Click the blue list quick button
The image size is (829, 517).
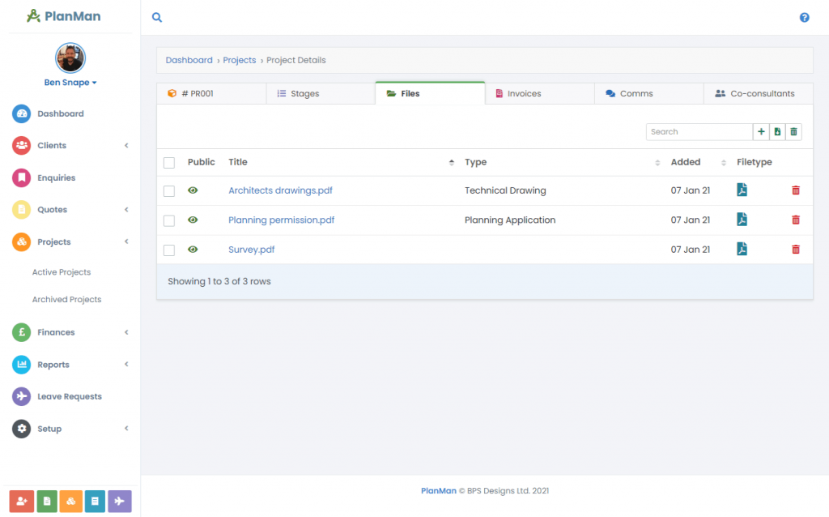[x=96, y=501]
